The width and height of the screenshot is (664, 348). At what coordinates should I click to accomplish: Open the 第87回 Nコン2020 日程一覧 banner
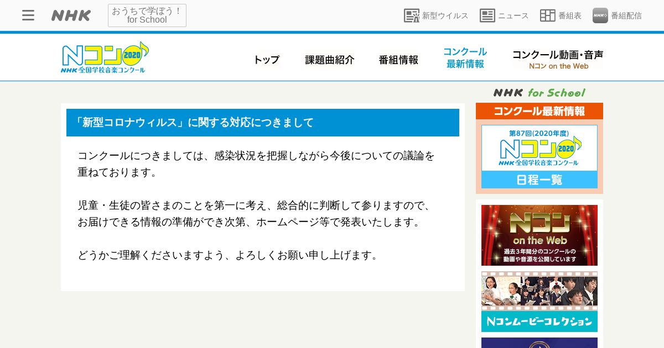(x=539, y=156)
